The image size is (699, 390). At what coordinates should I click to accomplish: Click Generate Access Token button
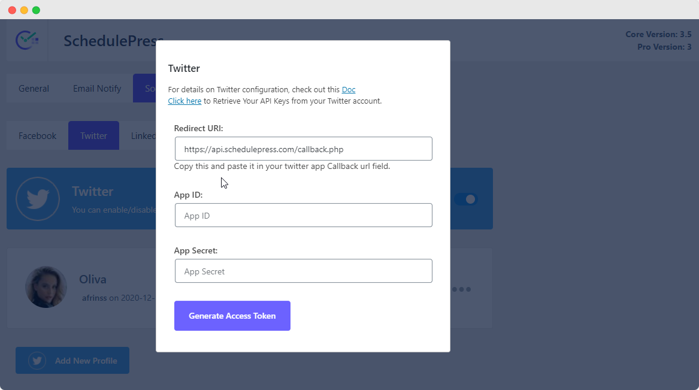(232, 316)
